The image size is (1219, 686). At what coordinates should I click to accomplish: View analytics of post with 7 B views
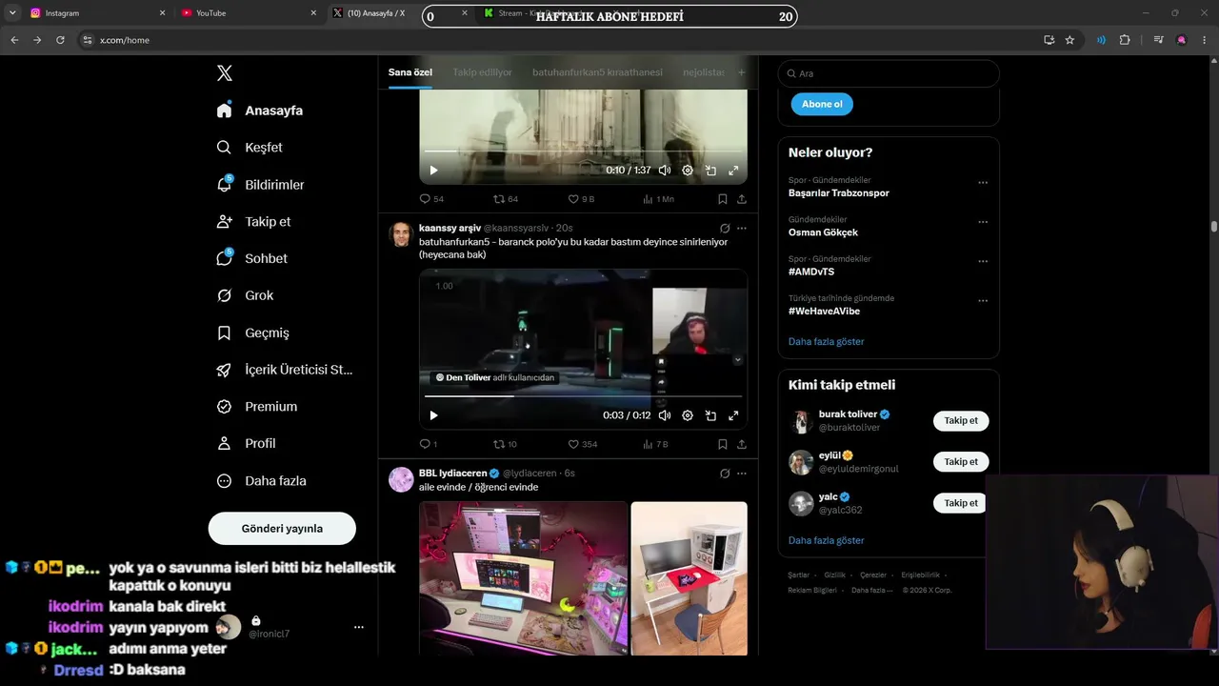pos(655,444)
